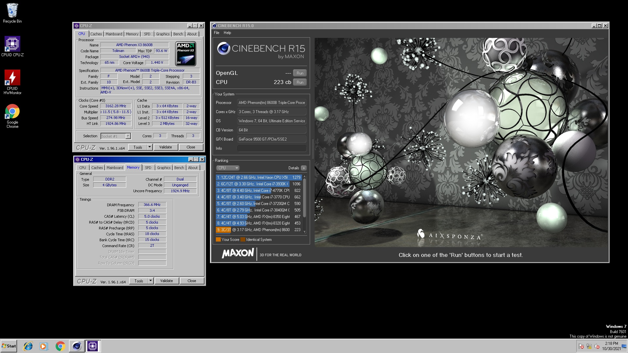628x353 pixels.
Task: Open the Mainboard tab in top CPU-Z window
Action: click(114, 34)
